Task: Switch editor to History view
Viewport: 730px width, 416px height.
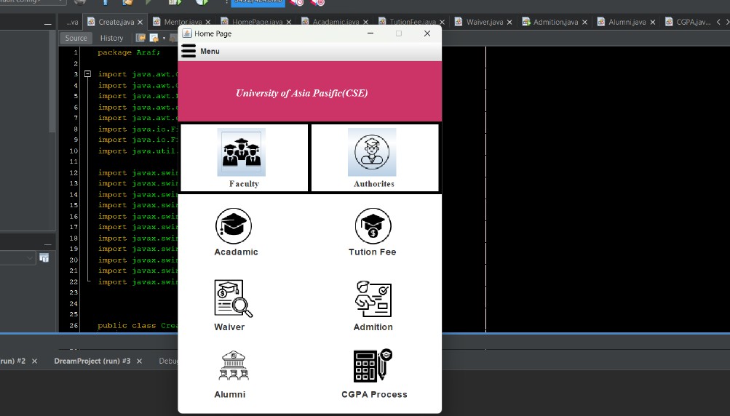Action: coord(112,38)
